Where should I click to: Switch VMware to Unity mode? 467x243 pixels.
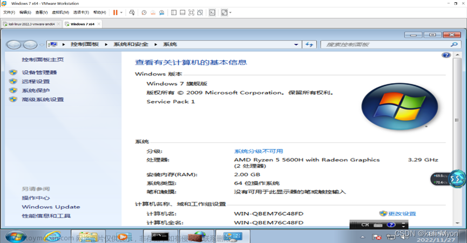point(200,12)
